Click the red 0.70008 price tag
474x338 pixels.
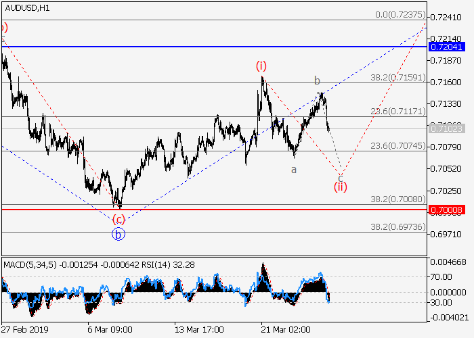[x=447, y=210]
